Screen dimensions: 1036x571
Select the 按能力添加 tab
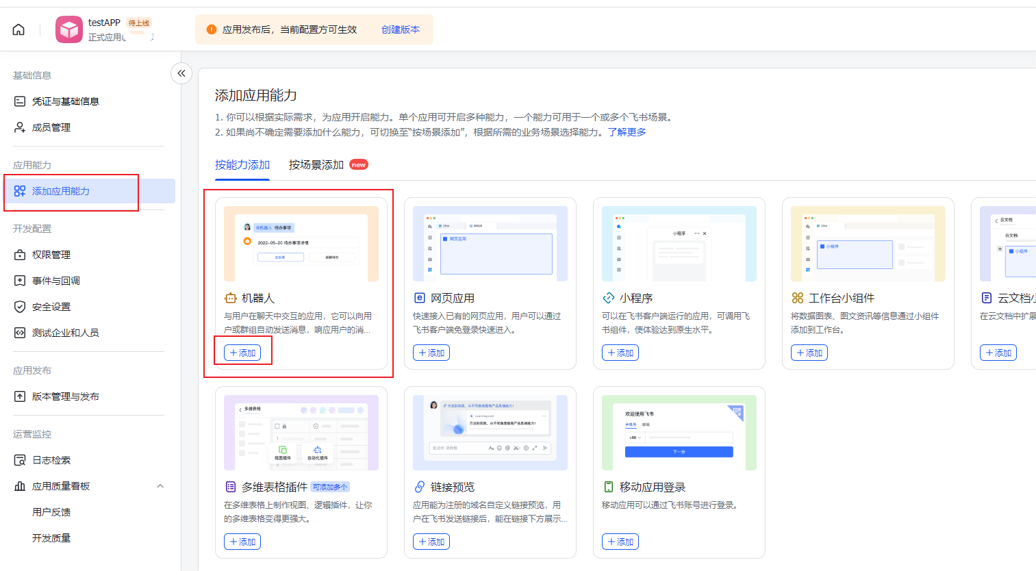242,165
